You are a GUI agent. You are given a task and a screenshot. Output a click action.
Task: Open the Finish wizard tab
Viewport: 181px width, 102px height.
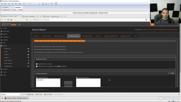click(x=135, y=36)
